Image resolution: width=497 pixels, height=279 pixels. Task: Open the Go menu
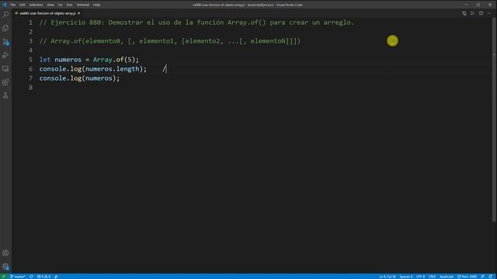[61, 5]
